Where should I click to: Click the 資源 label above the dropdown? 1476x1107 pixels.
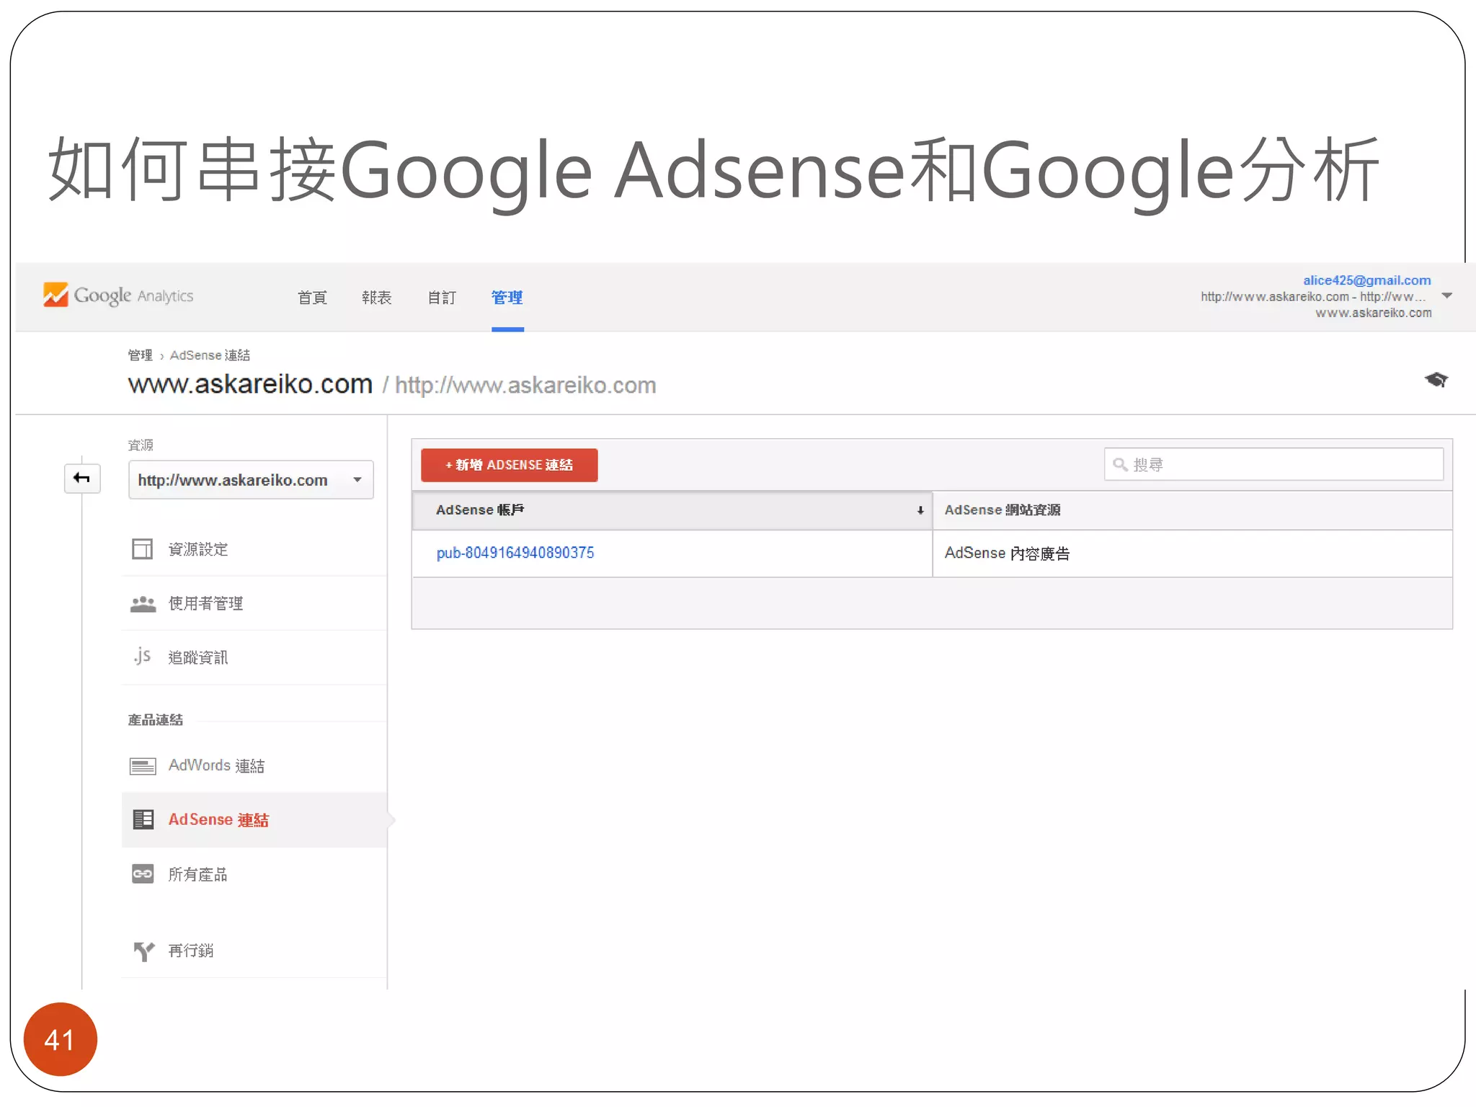141,445
